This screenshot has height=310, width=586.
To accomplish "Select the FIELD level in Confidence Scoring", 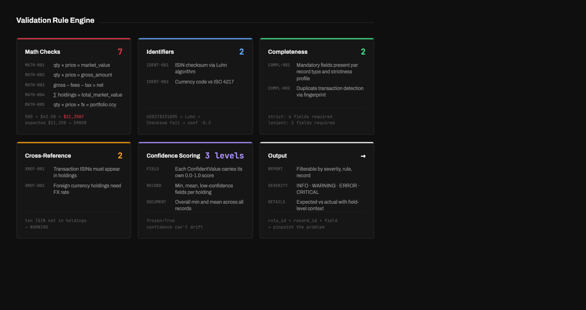I will click(153, 169).
